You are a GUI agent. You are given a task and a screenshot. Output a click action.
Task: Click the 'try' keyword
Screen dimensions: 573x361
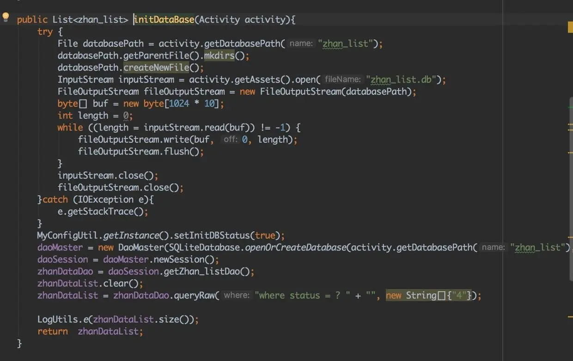coord(45,32)
